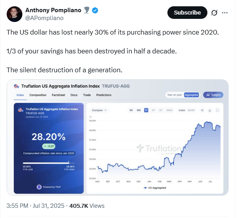Click the Subscribe button
This screenshot has height=218, width=247.
187,13
